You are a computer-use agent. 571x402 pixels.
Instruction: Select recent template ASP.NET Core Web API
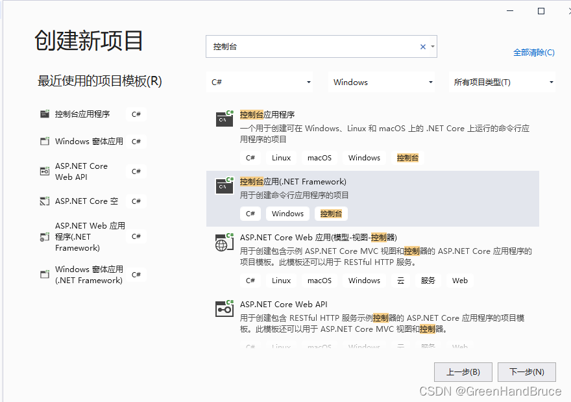coord(81,171)
